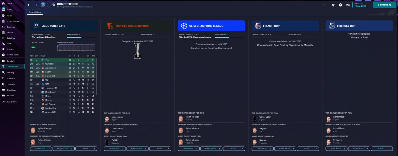The height and width of the screenshot is (156, 398).
Task: Open Ligue 1 Rules
Action: [86, 149]
